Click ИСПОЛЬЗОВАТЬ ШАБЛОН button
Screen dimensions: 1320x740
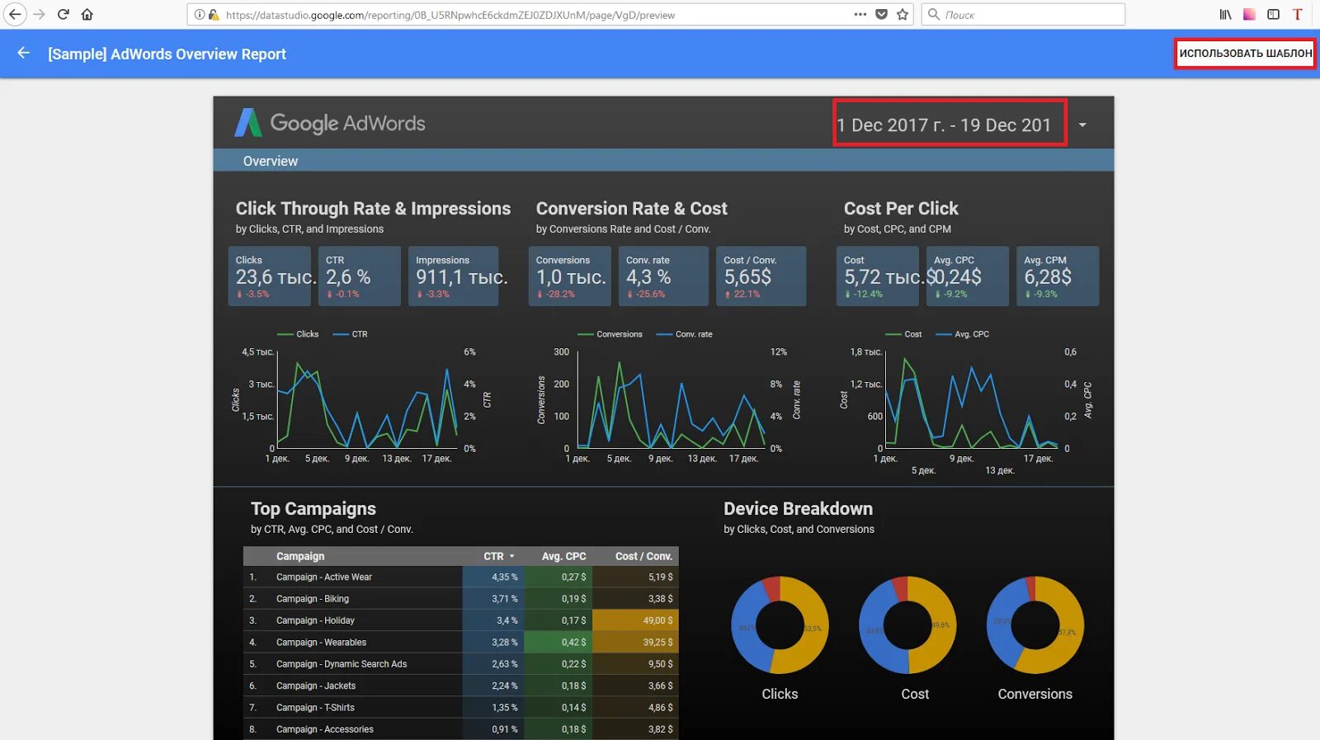pos(1245,54)
